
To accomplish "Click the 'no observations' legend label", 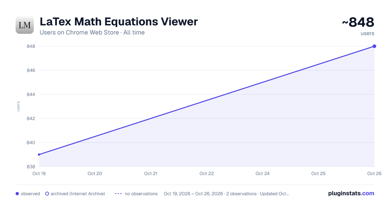I will pyautogui.click(x=141, y=194).
